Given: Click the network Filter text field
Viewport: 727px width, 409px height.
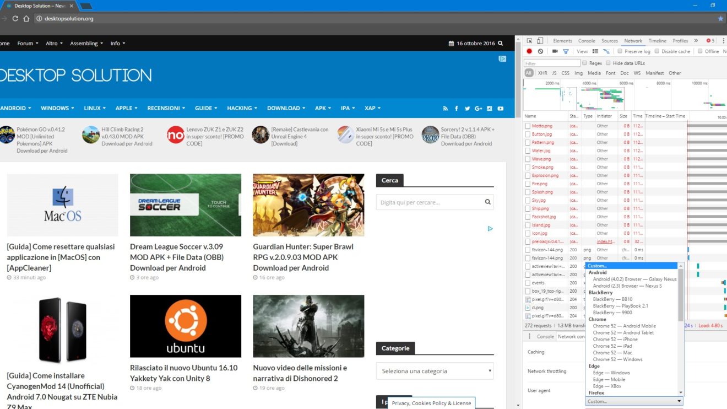Looking at the screenshot, I should (552, 63).
